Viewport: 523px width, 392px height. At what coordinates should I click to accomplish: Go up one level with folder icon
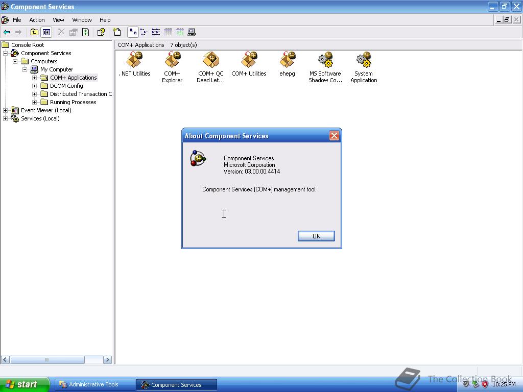coord(34,32)
